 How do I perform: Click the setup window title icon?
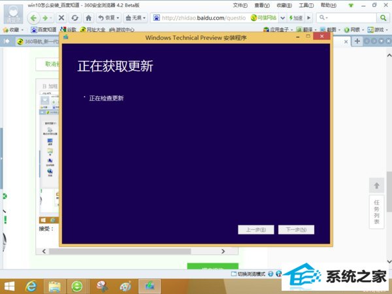pyautogui.click(x=66, y=37)
